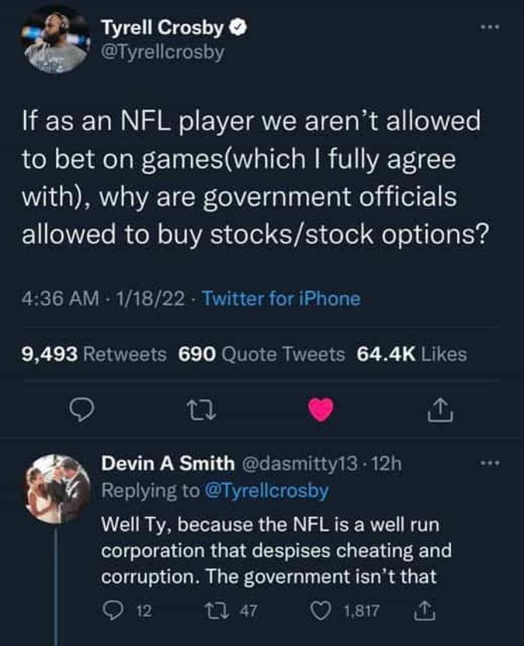View the 64.4K Likes list
524x646 pixels.
coord(412,354)
